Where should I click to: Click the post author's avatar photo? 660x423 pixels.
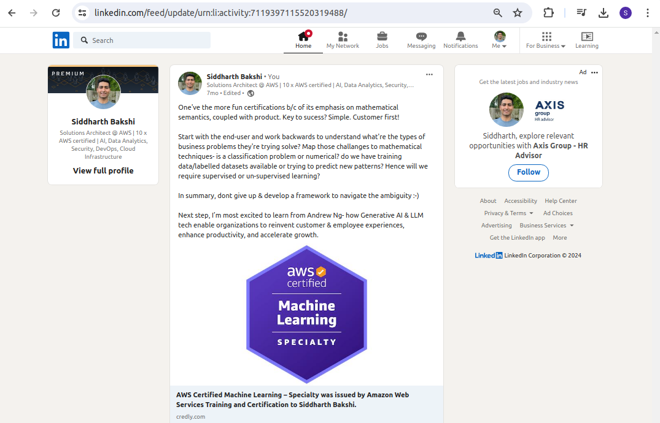tap(190, 83)
